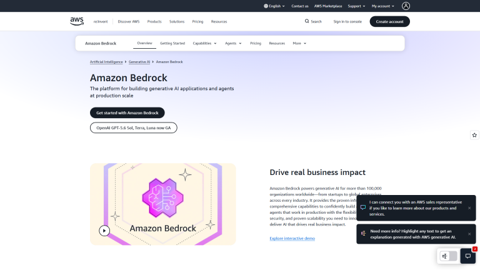480x270 pixels.
Task: Open the user profile avatar icon
Action: [x=406, y=6]
